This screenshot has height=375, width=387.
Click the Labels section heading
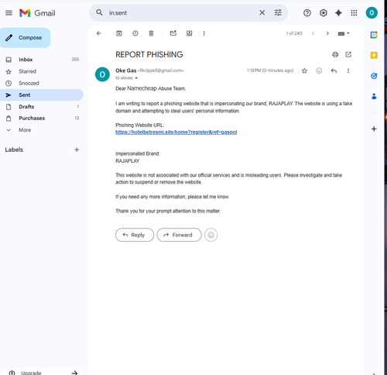[x=14, y=150]
